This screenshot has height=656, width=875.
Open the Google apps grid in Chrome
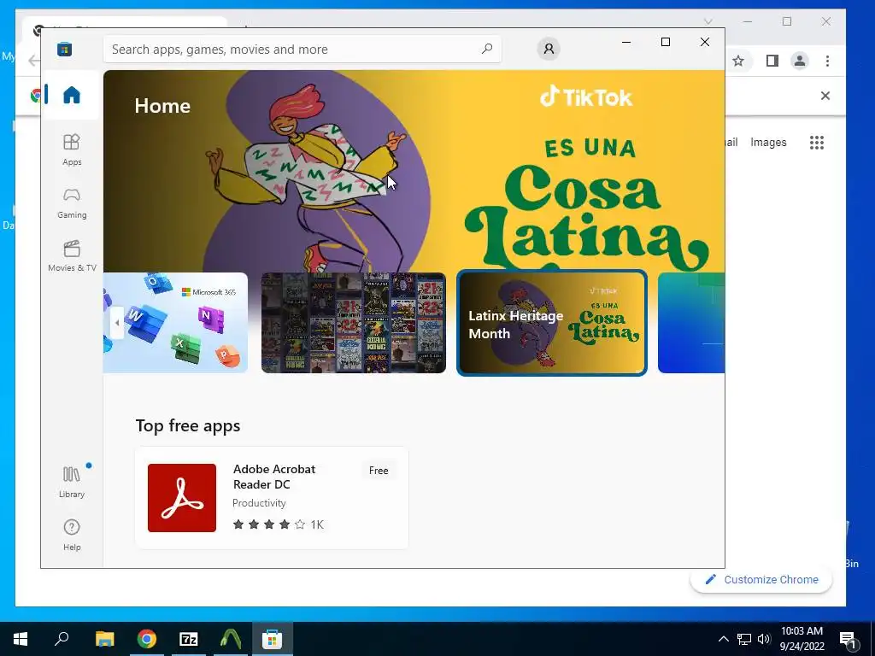(816, 143)
